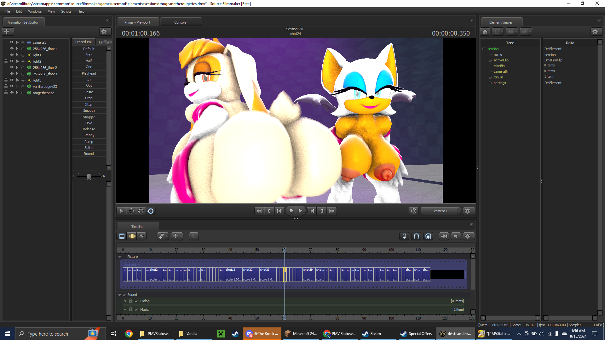
Task: Switch to the Motion Editor mode icon
Action: click(x=132, y=236)
